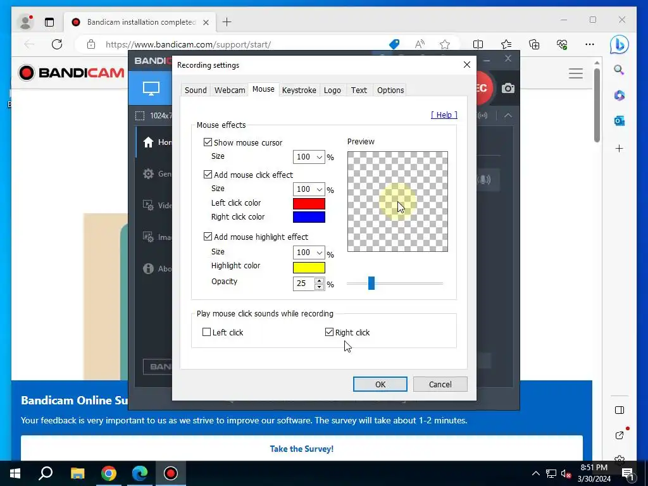This screenshot has width=648, height=486.
Task: Click the browser address bar URL
Action: [x=189, y=45]
